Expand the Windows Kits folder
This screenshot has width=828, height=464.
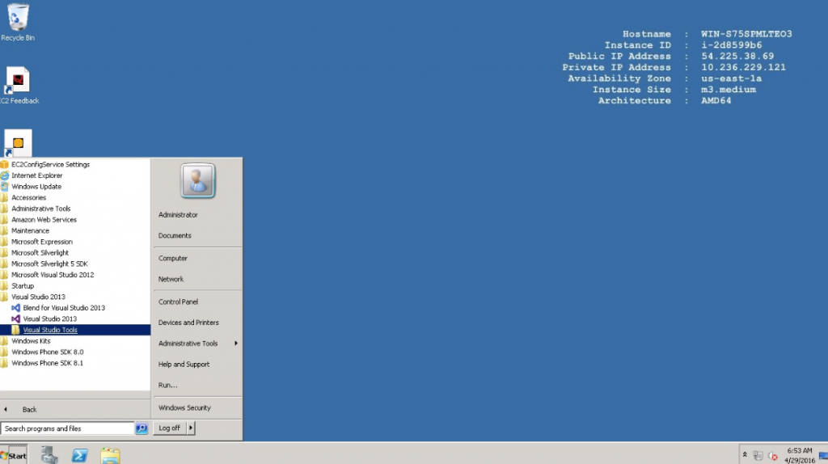(31, 341)
